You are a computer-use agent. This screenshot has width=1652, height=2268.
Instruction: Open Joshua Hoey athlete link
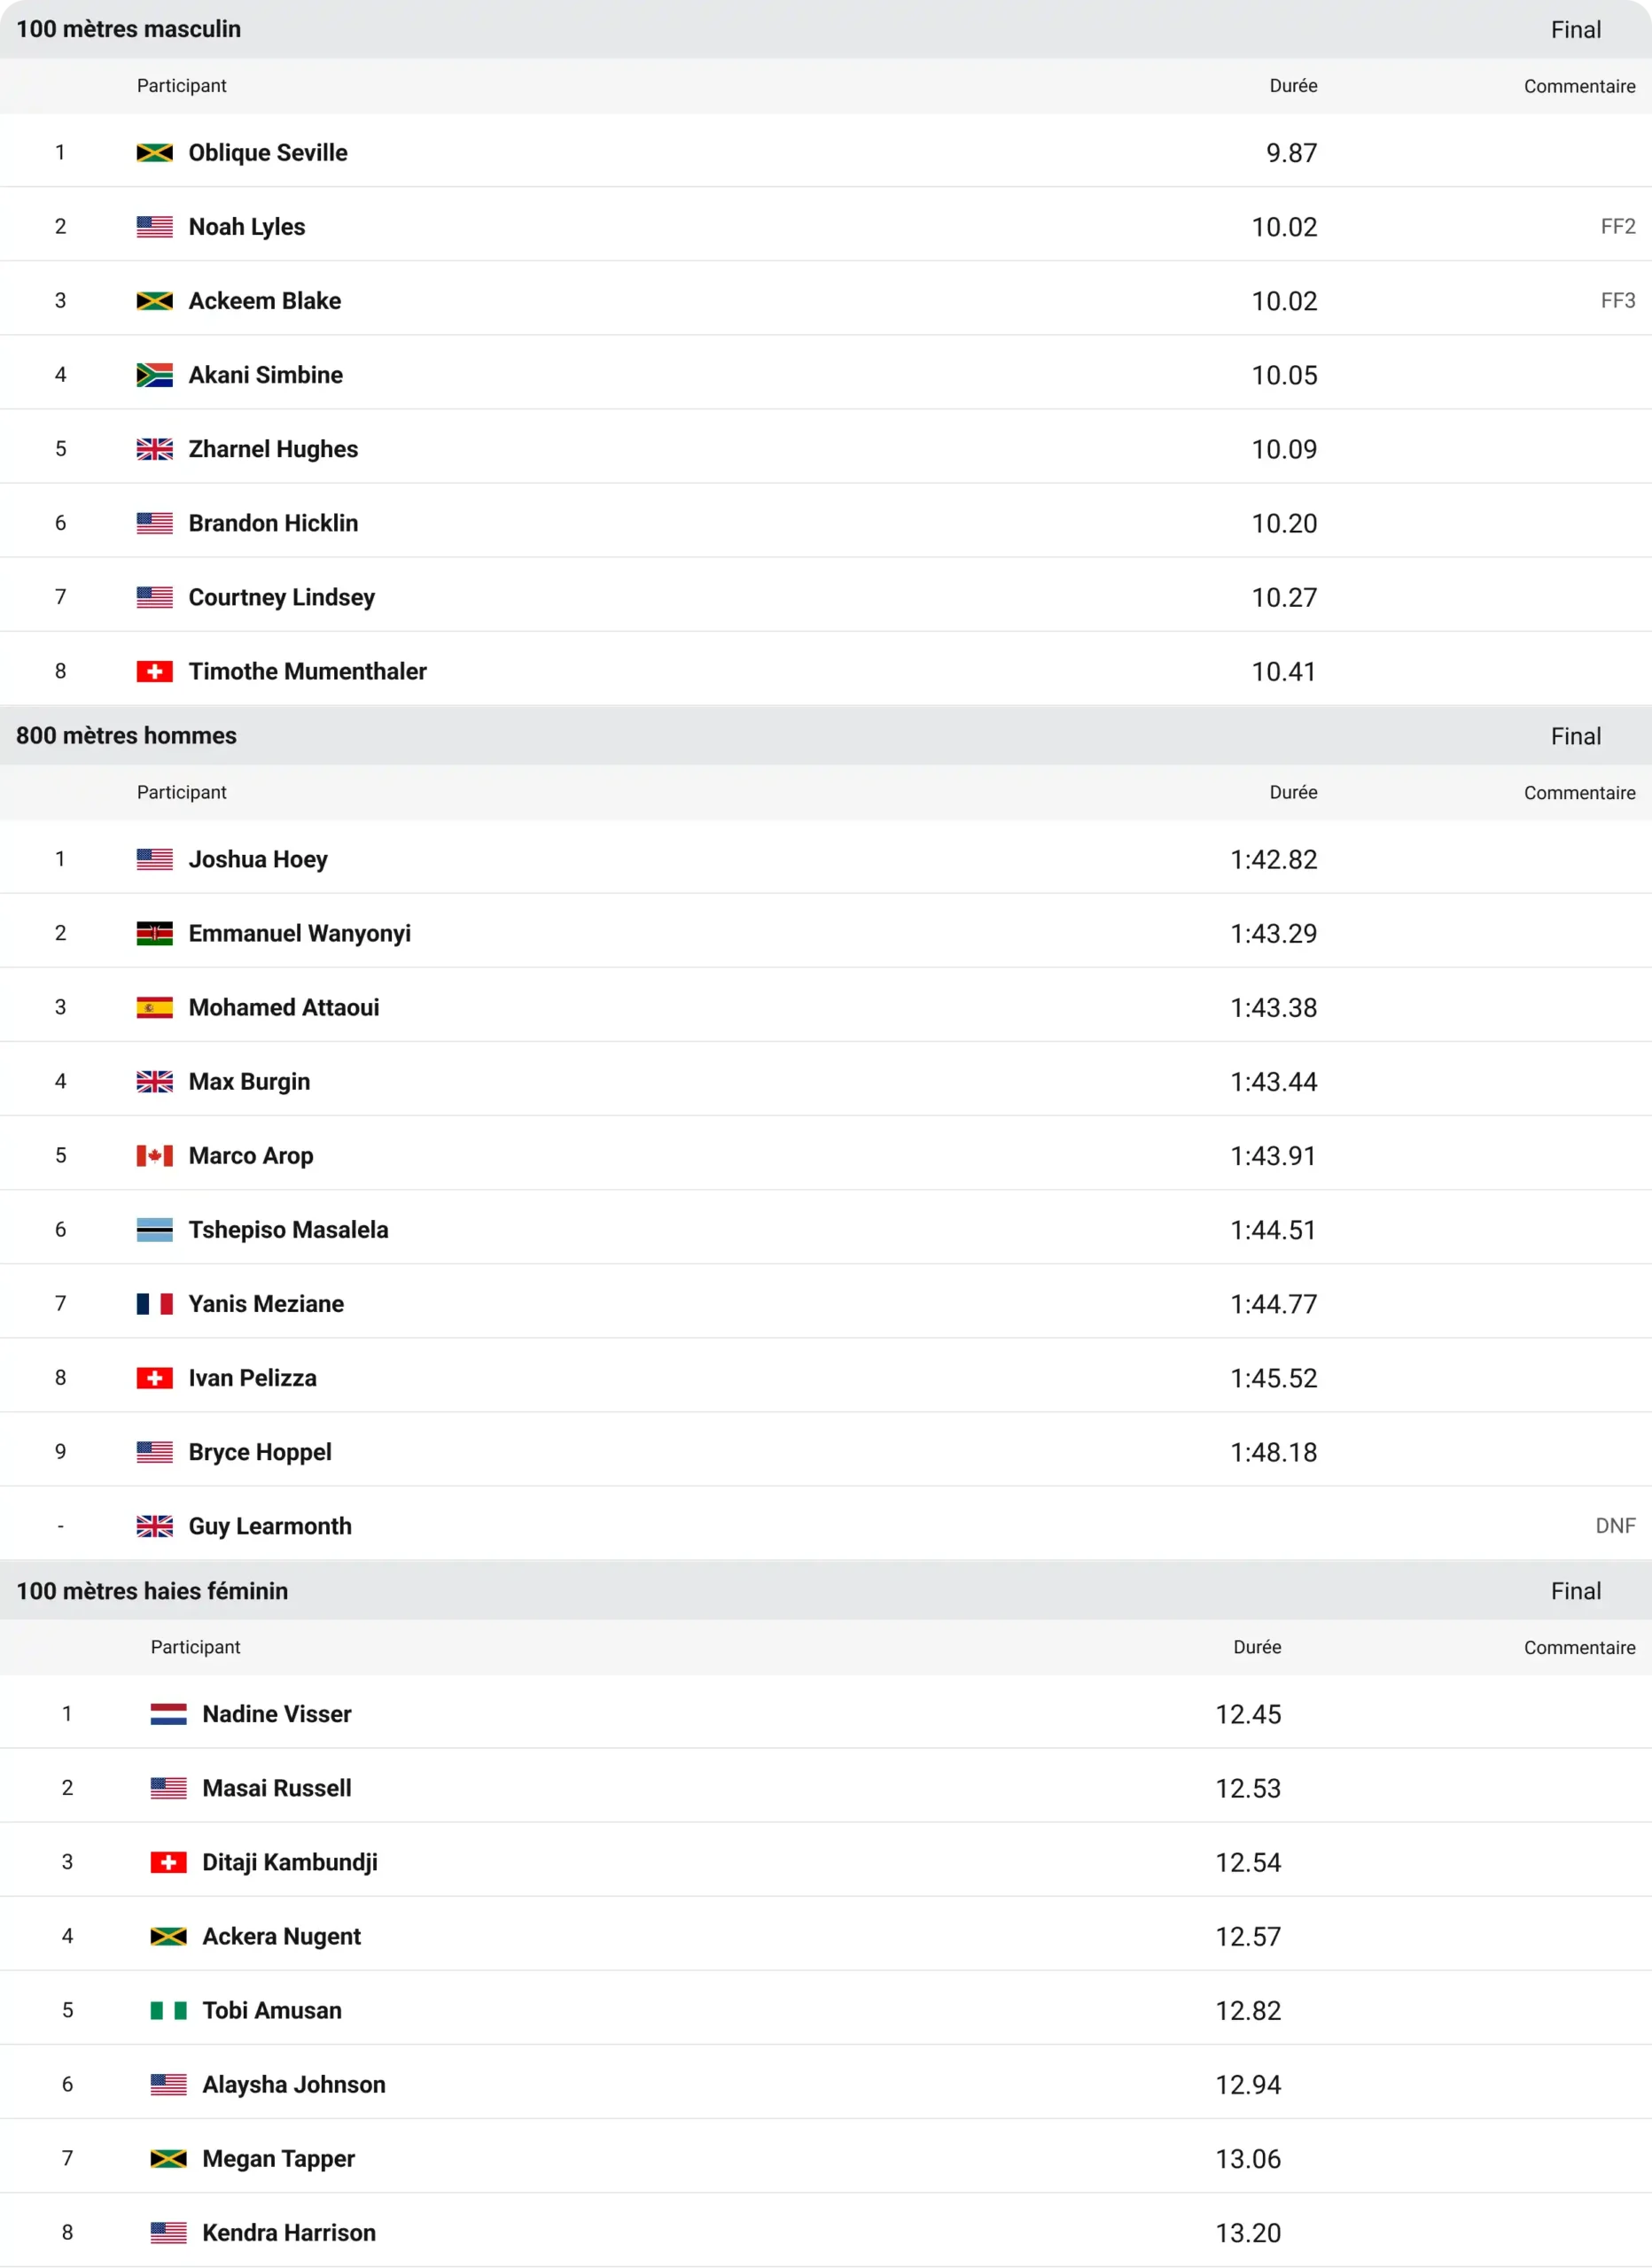pos(258,859)
